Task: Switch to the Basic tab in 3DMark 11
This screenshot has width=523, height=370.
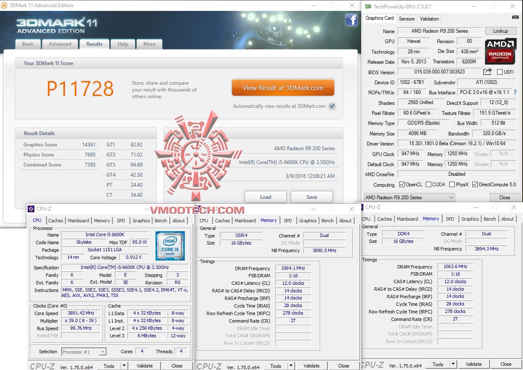Action: tap(28, 44)
